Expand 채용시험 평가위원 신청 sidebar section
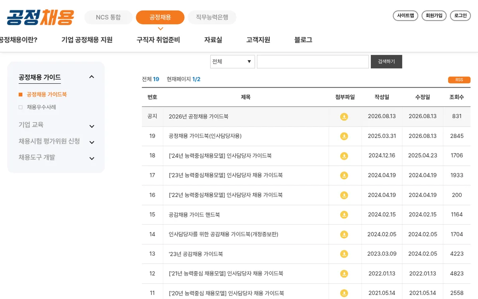The width and height of the screenshot is (478, 299). coord(92,142)
